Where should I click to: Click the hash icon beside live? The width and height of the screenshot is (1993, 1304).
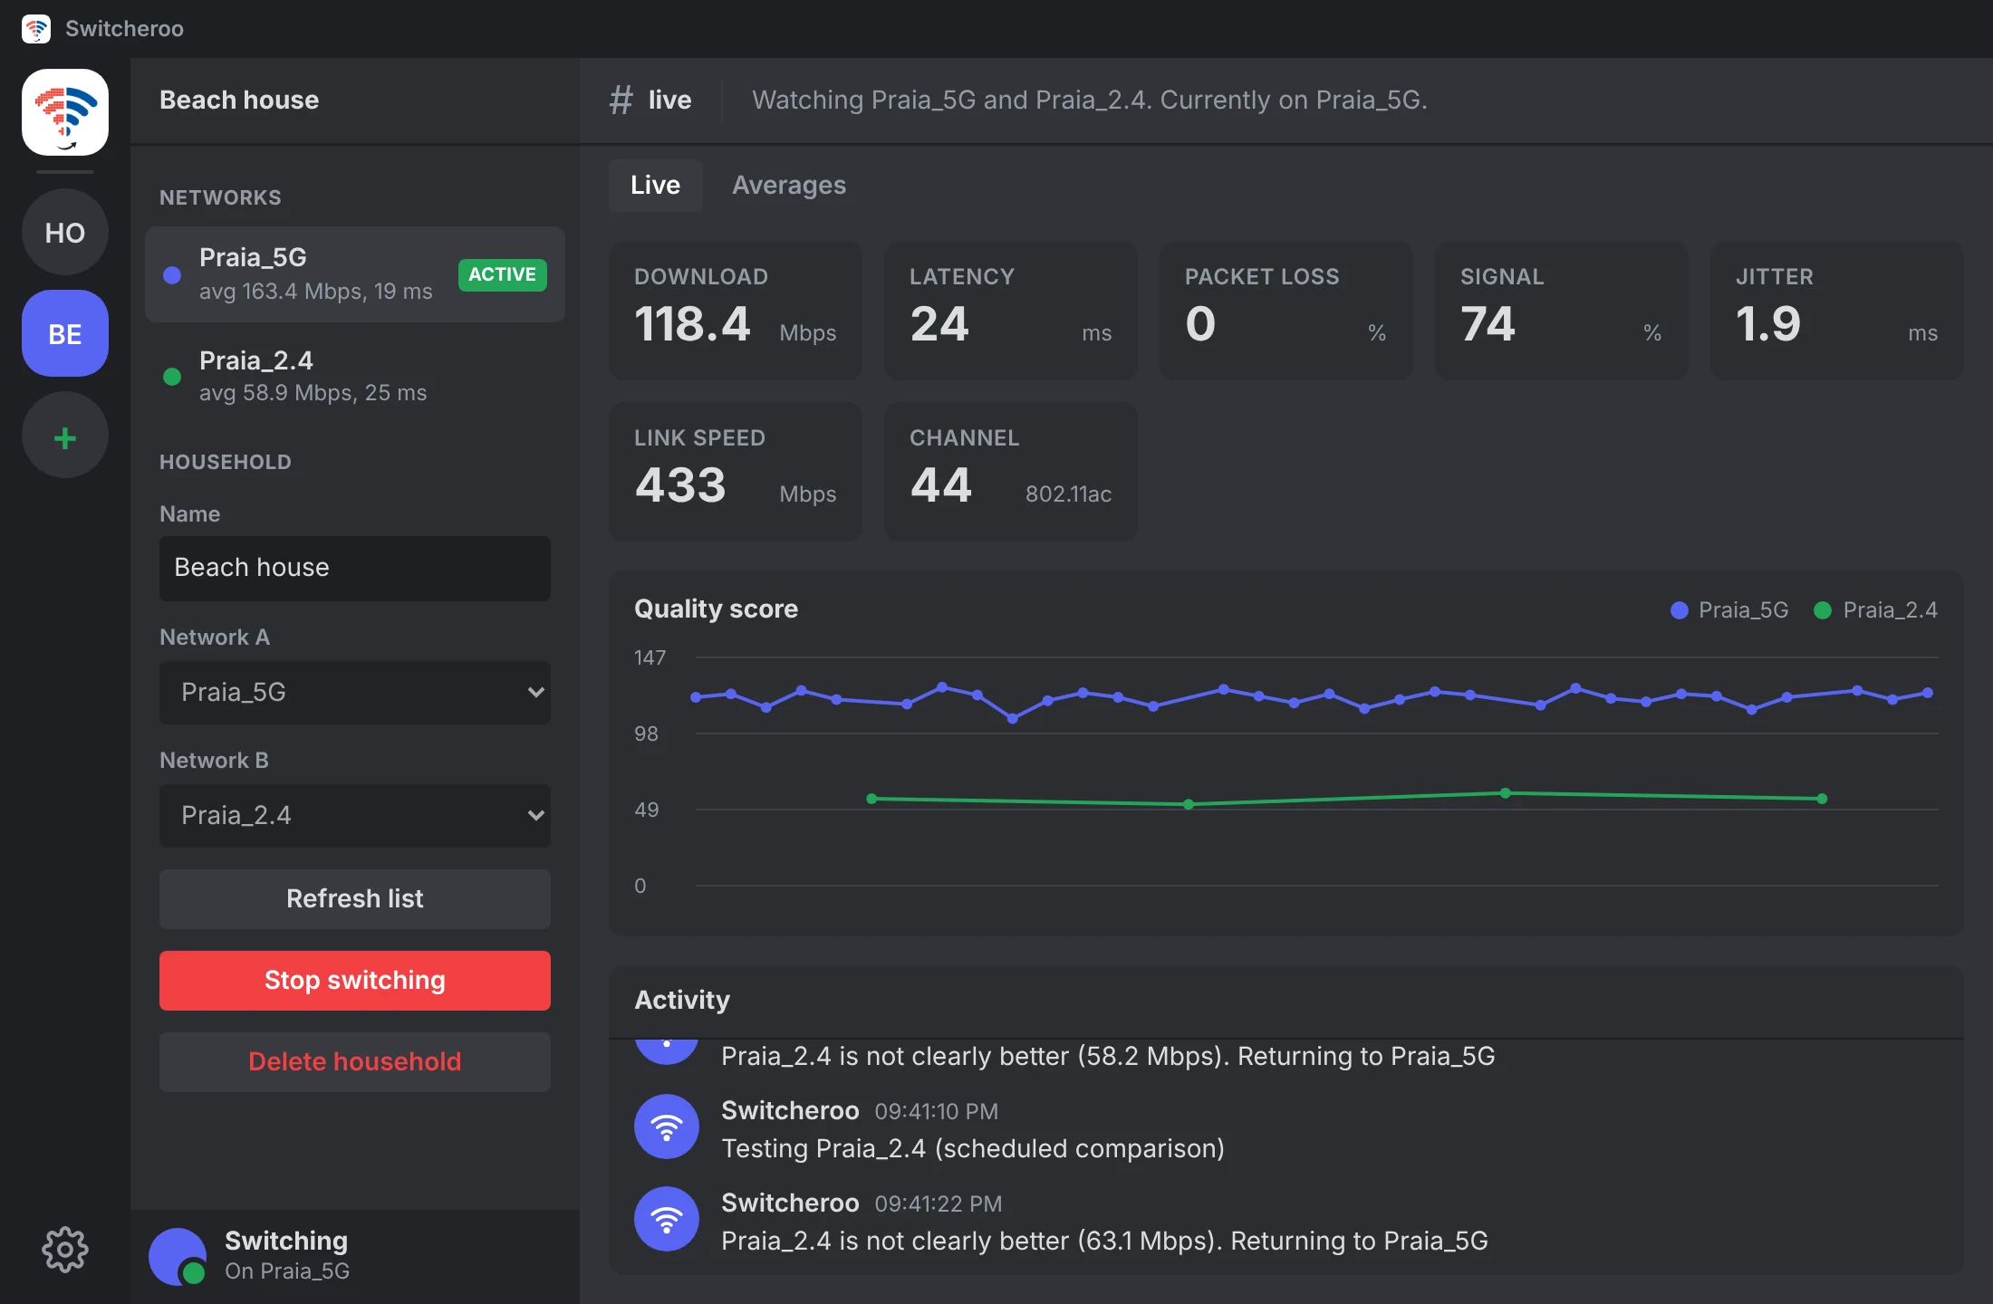621,100
